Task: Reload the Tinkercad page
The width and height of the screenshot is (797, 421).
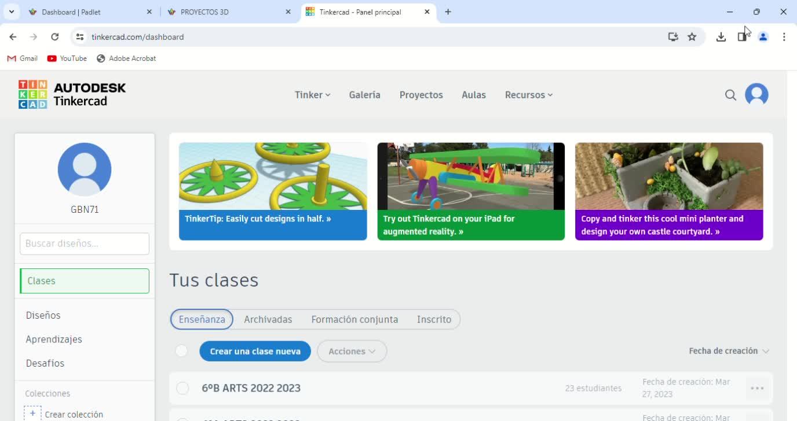Action: pyautogui.click(x=54, y=37)
